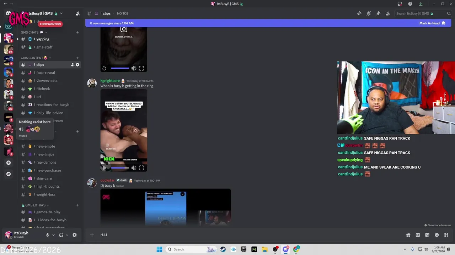Show the member list icon

[387, 13]
